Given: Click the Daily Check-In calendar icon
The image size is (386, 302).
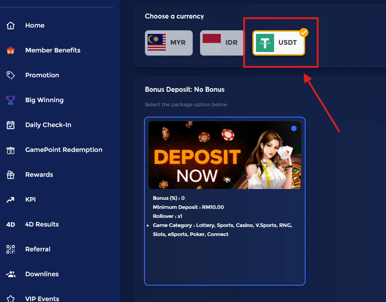Looking at the screenshot, I should pyautogui.click(x=10, y=125).
